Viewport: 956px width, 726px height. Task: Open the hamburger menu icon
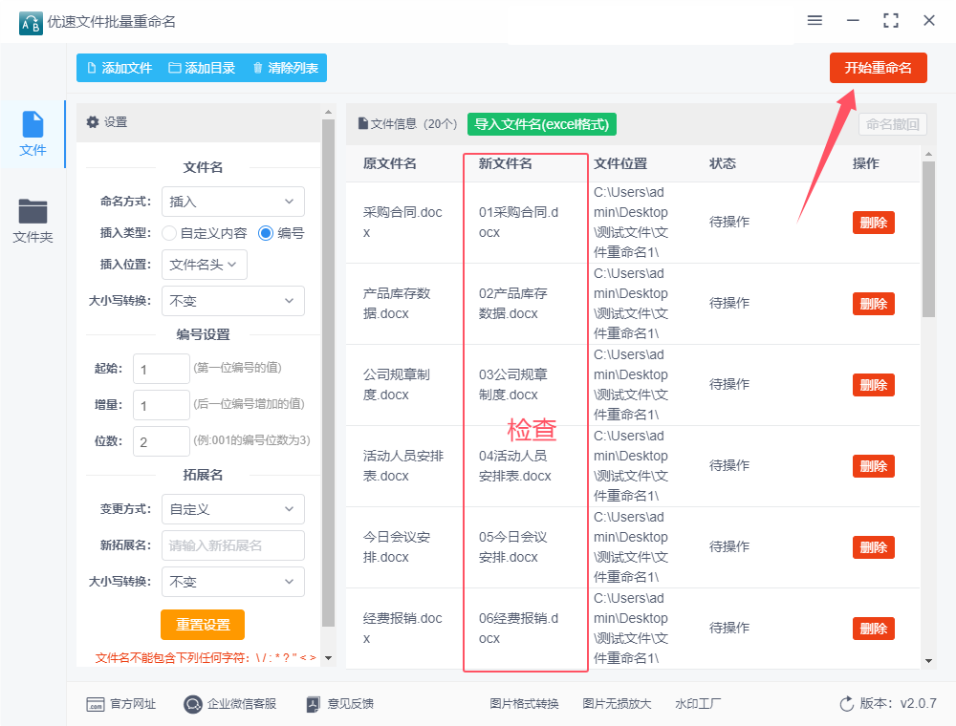815,21
